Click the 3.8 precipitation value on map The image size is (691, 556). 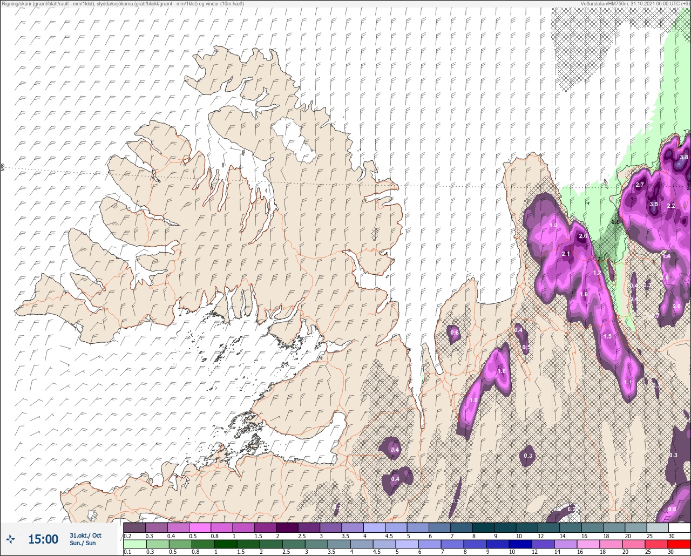point(684,157)
